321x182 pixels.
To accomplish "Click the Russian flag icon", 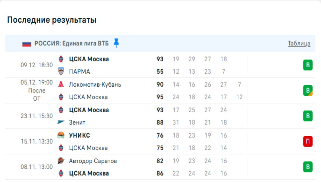I will point(26,44).
